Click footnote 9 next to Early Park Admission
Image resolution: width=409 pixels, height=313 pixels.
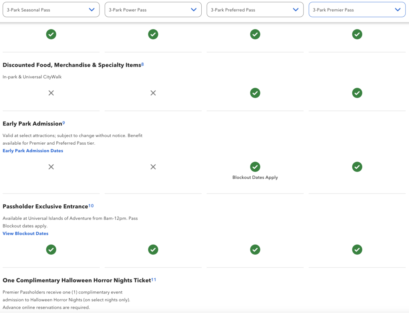click(x=63, y=122)
